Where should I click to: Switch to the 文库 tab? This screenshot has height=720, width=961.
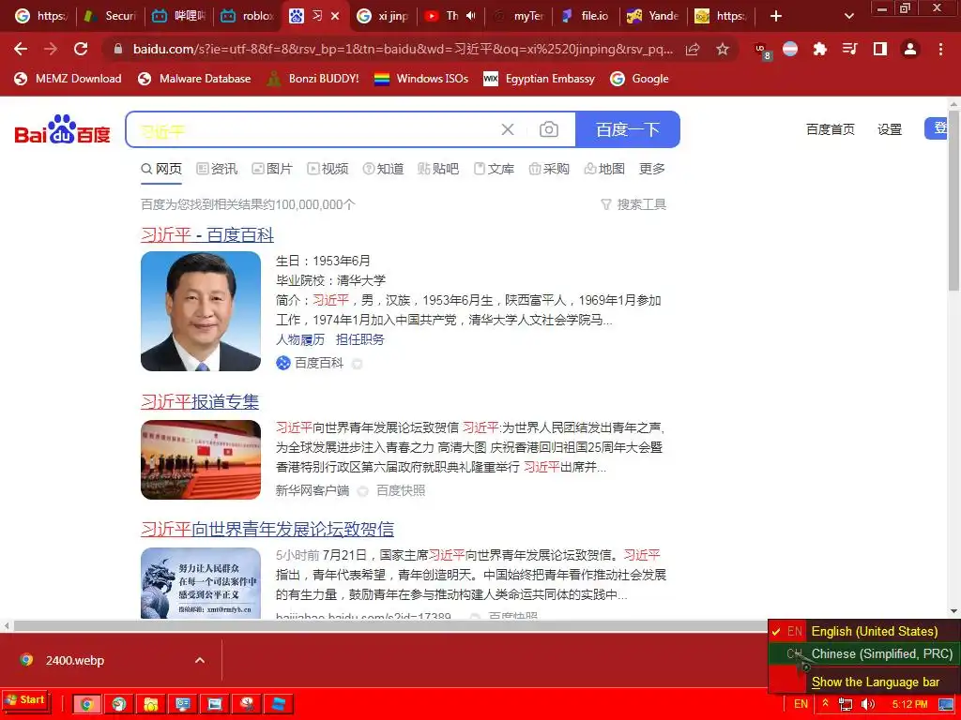pyautogui.click(x=494, y=169)
